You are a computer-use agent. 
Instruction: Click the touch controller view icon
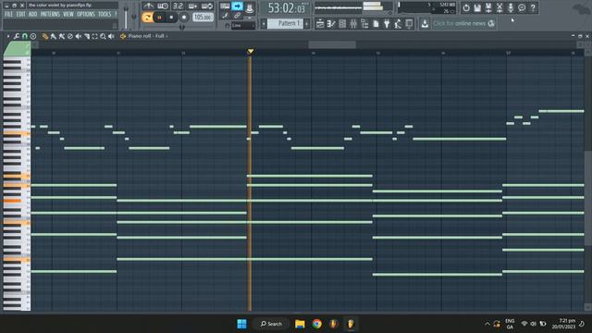pos(409,24)
